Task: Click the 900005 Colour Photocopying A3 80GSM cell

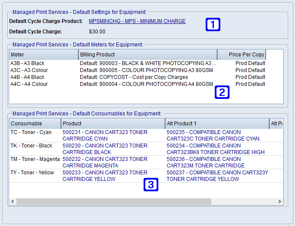Action: pyautogui.click(x=146, y=70)
